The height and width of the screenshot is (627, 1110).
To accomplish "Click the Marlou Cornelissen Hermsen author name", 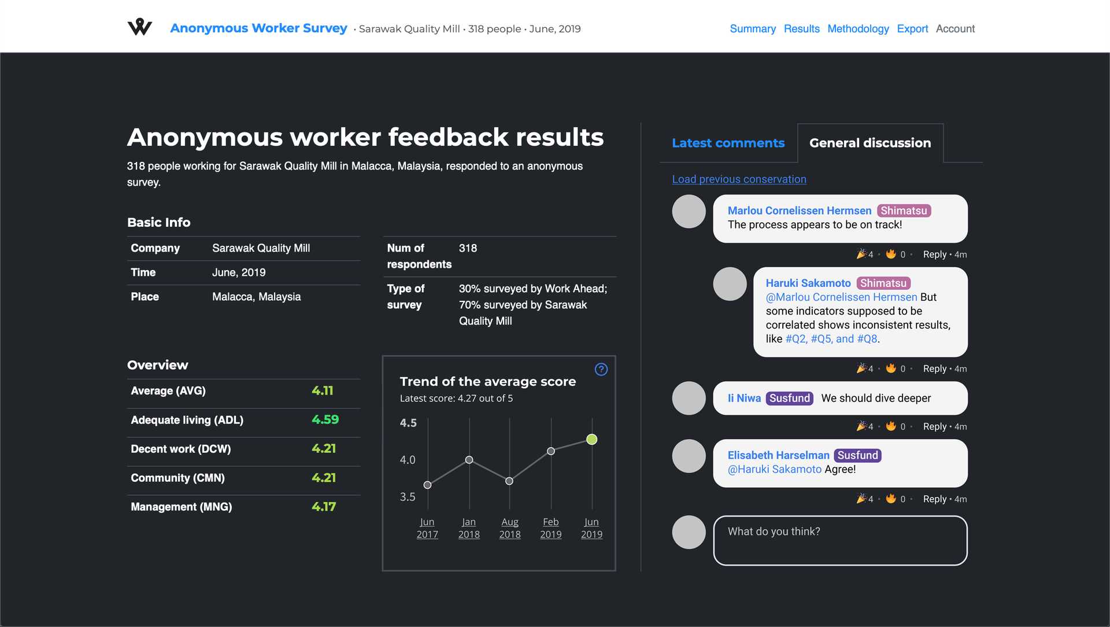I will (799, 211).
